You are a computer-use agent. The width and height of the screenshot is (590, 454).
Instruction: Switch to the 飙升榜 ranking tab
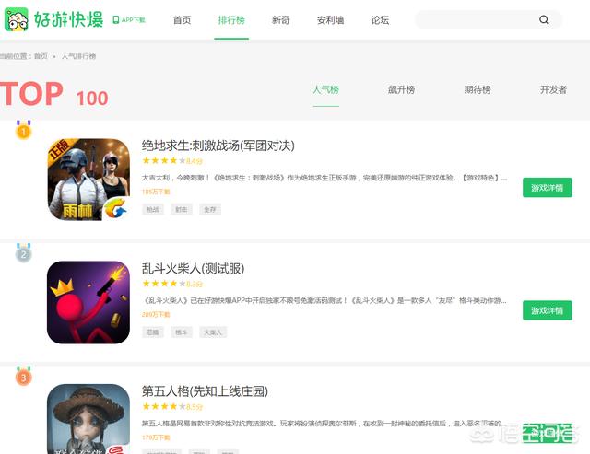coord(402,90)
